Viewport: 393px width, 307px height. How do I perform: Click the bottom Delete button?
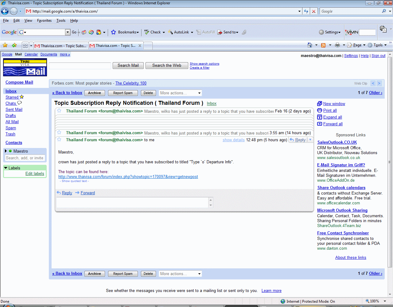[x=148, y=274]
